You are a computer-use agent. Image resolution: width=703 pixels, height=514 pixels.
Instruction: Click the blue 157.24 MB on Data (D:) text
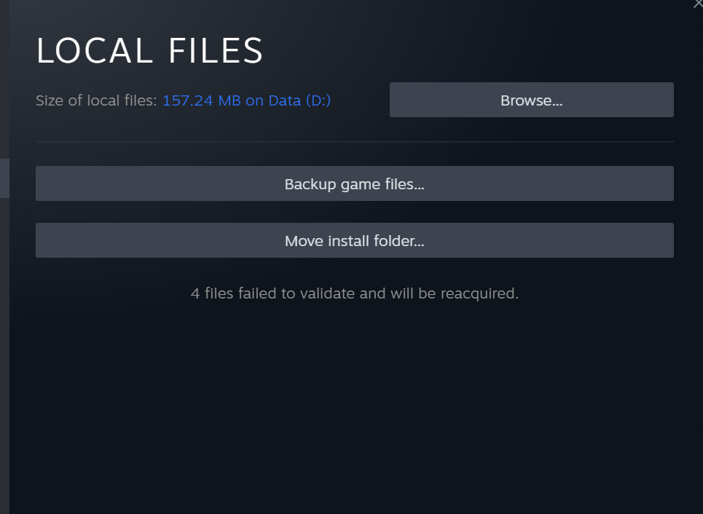[246, 100]
